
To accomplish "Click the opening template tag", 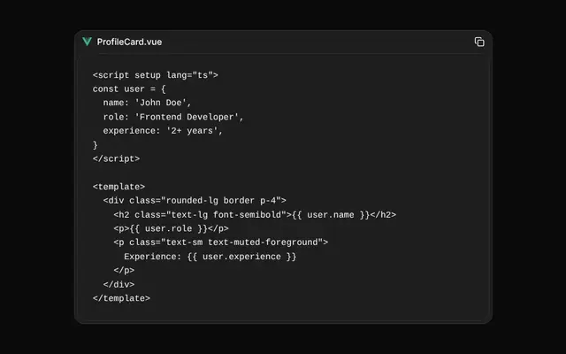I will click(x=119, y=187).
